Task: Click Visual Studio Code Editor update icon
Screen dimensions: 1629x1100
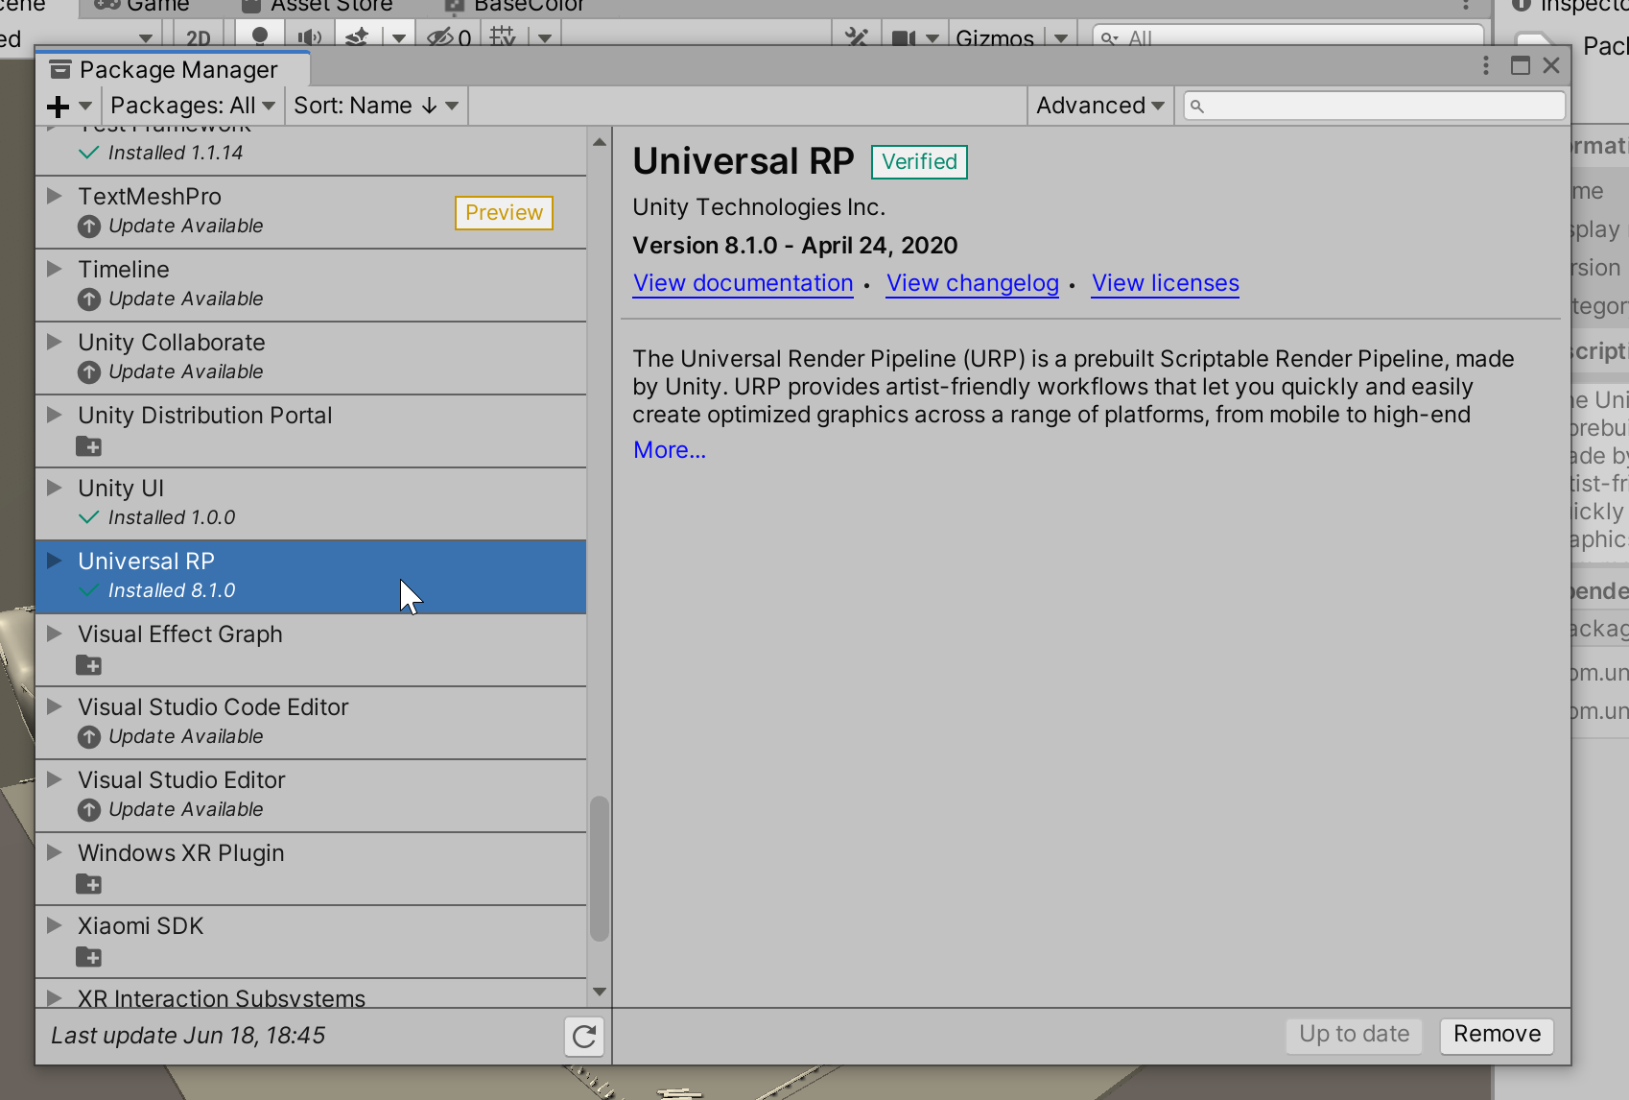Action: [89, 737]
